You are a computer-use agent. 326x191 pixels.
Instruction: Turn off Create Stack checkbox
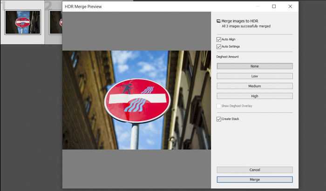[219, 119]
